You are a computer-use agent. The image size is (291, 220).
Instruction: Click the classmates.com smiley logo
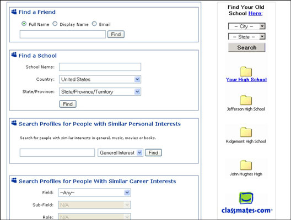click(x=246, y=198)
